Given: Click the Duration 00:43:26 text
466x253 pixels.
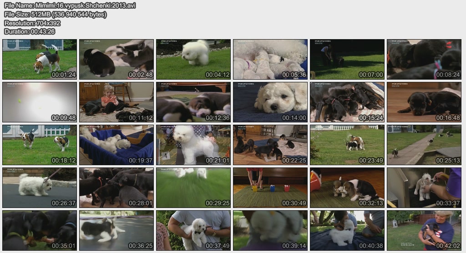Looking at the screenshot, I should 30,31.
